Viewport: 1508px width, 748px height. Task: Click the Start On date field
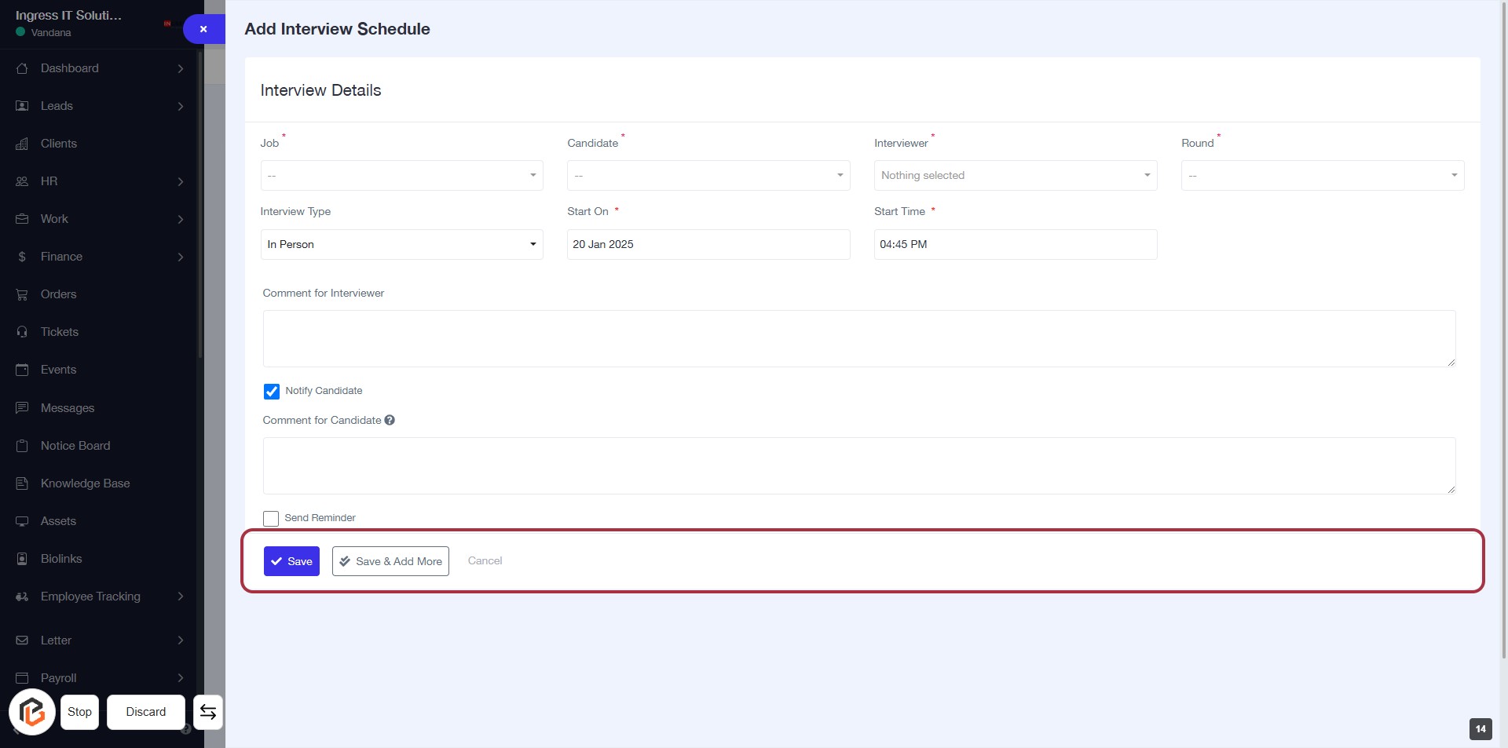[x=708, y=244]
